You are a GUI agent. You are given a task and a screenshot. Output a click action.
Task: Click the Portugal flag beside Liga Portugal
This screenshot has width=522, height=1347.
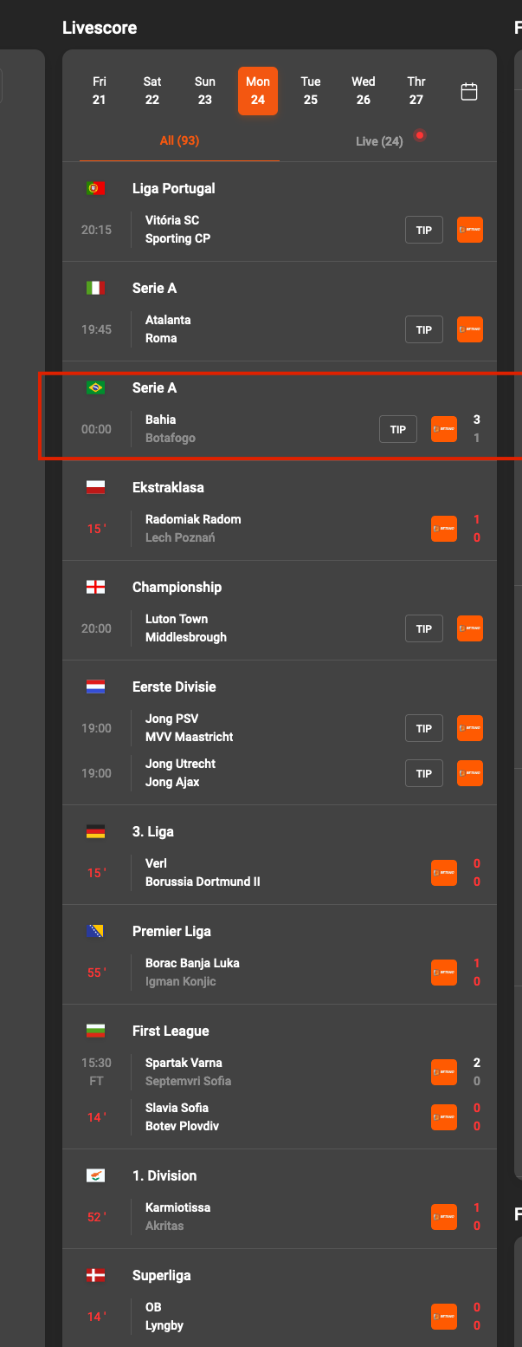click(96, 188)
